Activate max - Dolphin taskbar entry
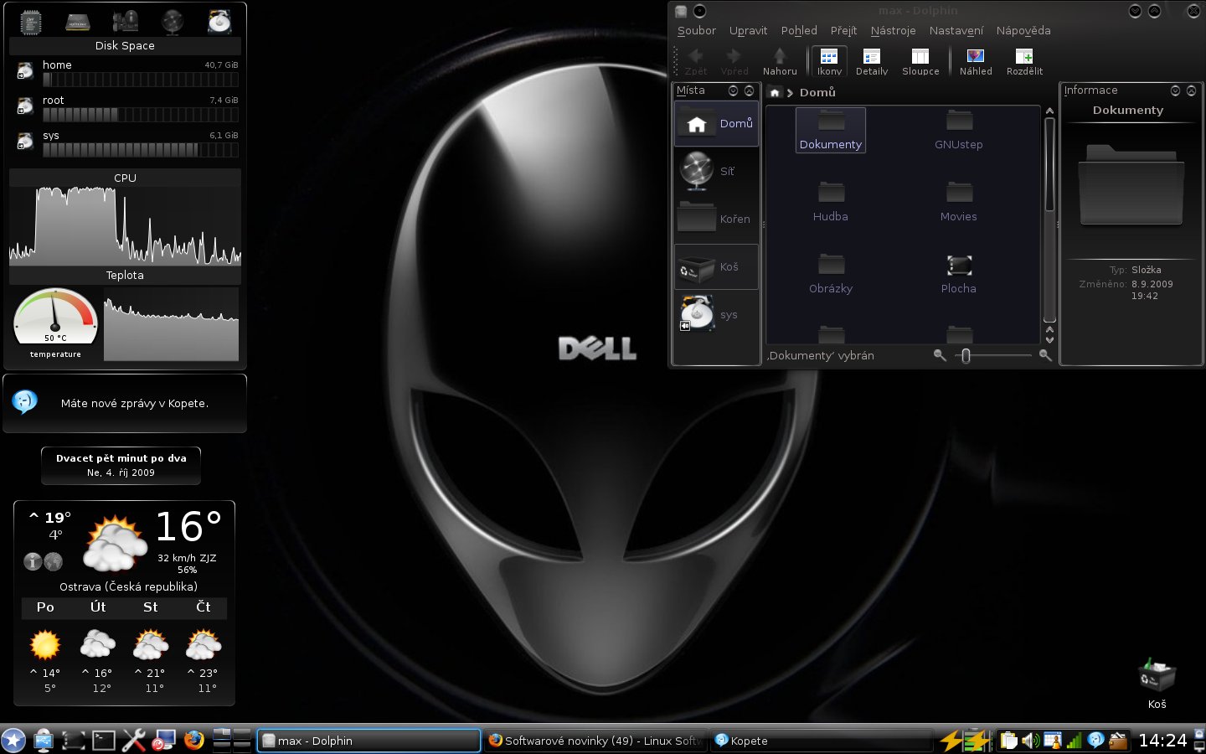1206x754 pixels. click(368, 741)
